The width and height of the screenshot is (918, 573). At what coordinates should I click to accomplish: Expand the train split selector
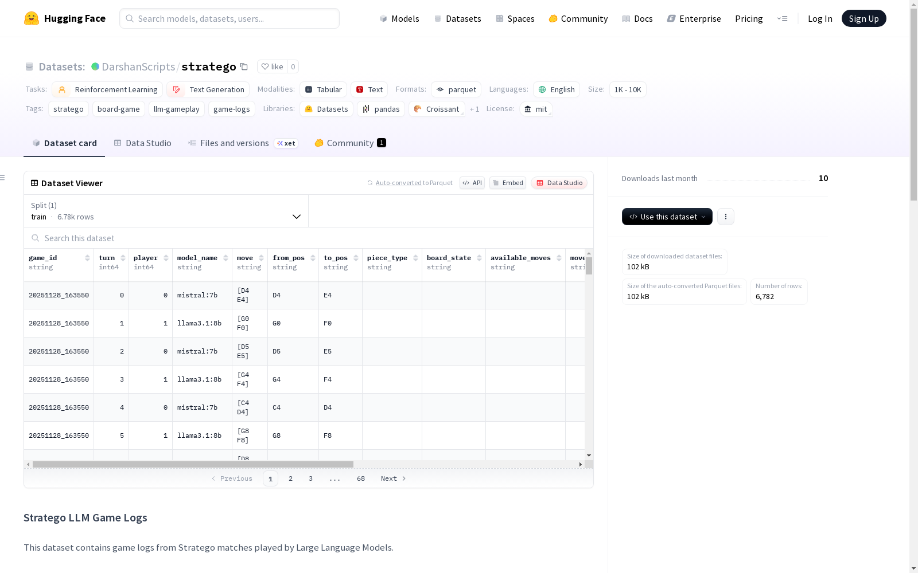(166, 211)
